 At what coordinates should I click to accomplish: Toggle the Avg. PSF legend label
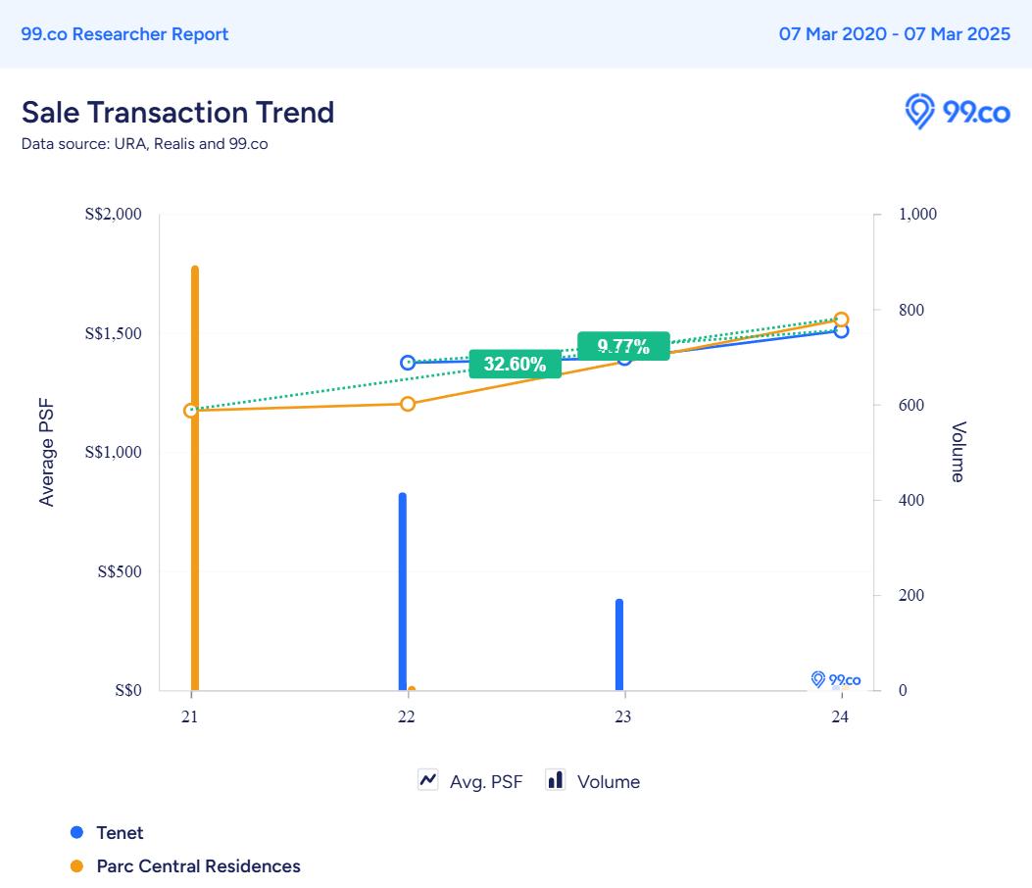[486, 781]
